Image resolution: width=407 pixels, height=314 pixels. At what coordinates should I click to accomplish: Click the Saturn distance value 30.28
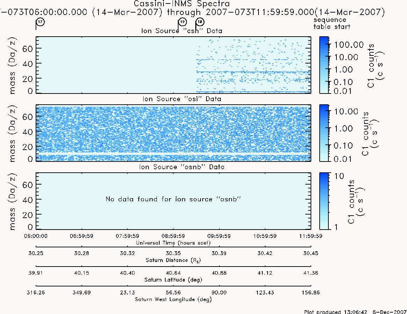tap(81, 253)
